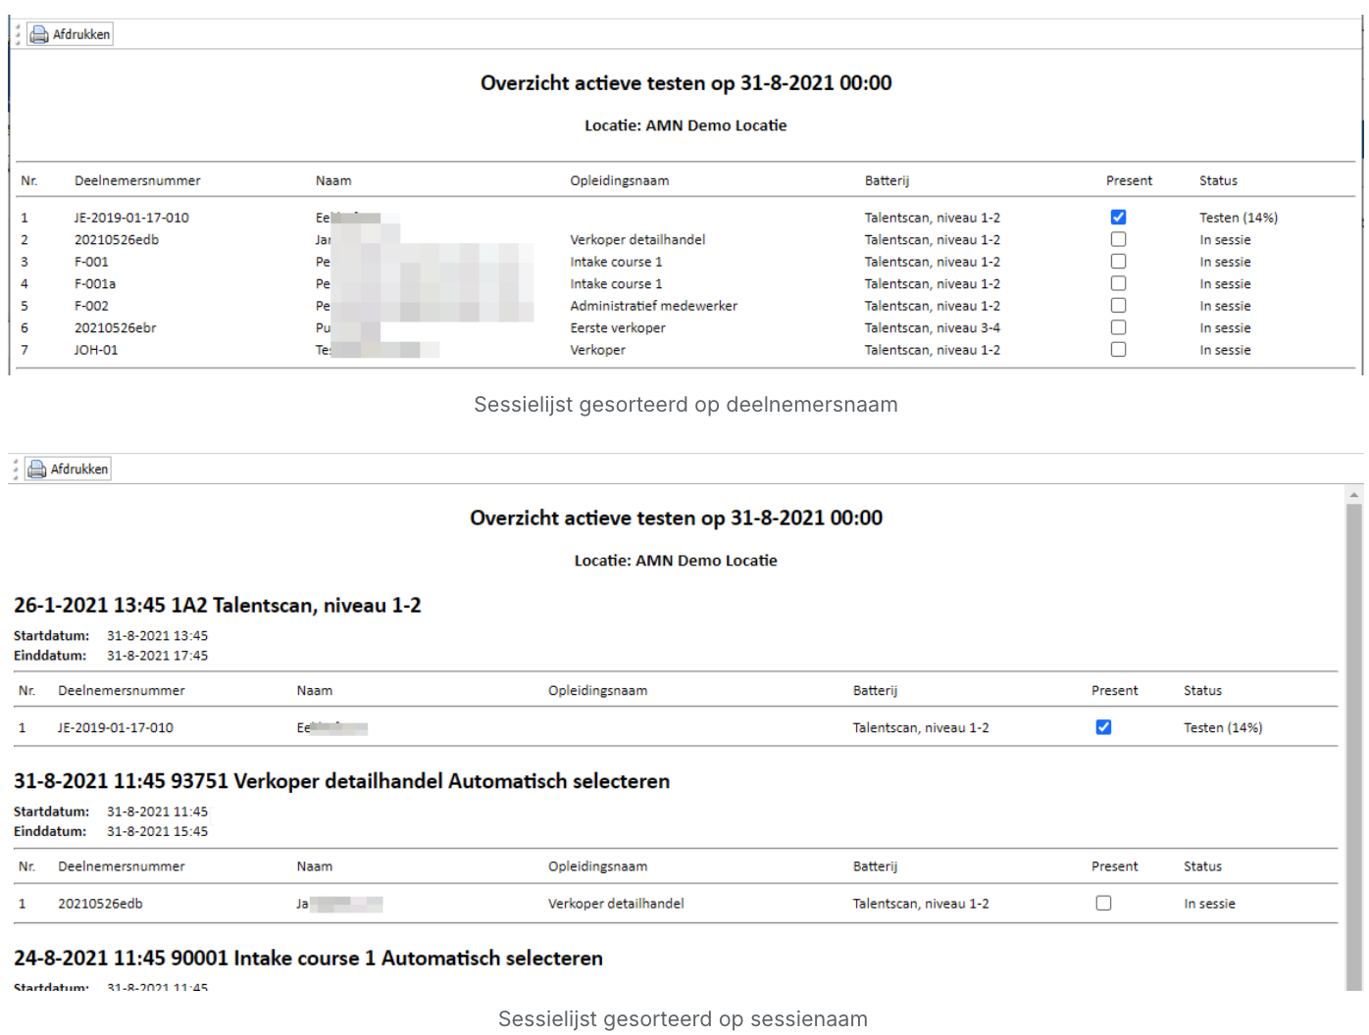Click the printer icon in the upper report toolbar
The width and height of the screenshot is (1369, 1035).
pos(39,35)
